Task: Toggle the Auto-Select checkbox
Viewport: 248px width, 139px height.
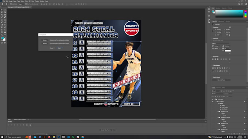Action: pyautogui.click(x=11, y=4)
